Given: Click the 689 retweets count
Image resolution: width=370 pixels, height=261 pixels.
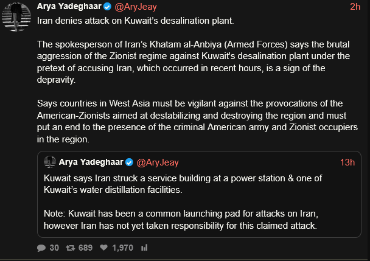Looking at the screenshot, I should (85, 248).
